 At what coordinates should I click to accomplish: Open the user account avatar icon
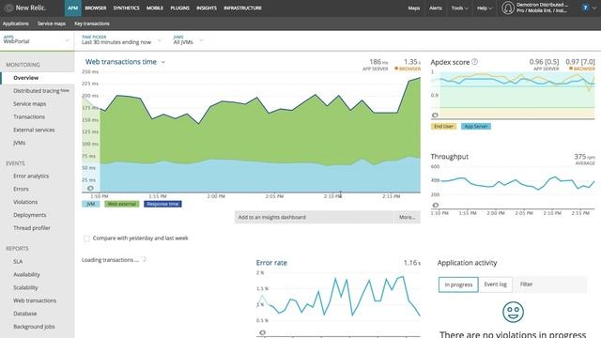pyautogui.click(x=508, y=8)
